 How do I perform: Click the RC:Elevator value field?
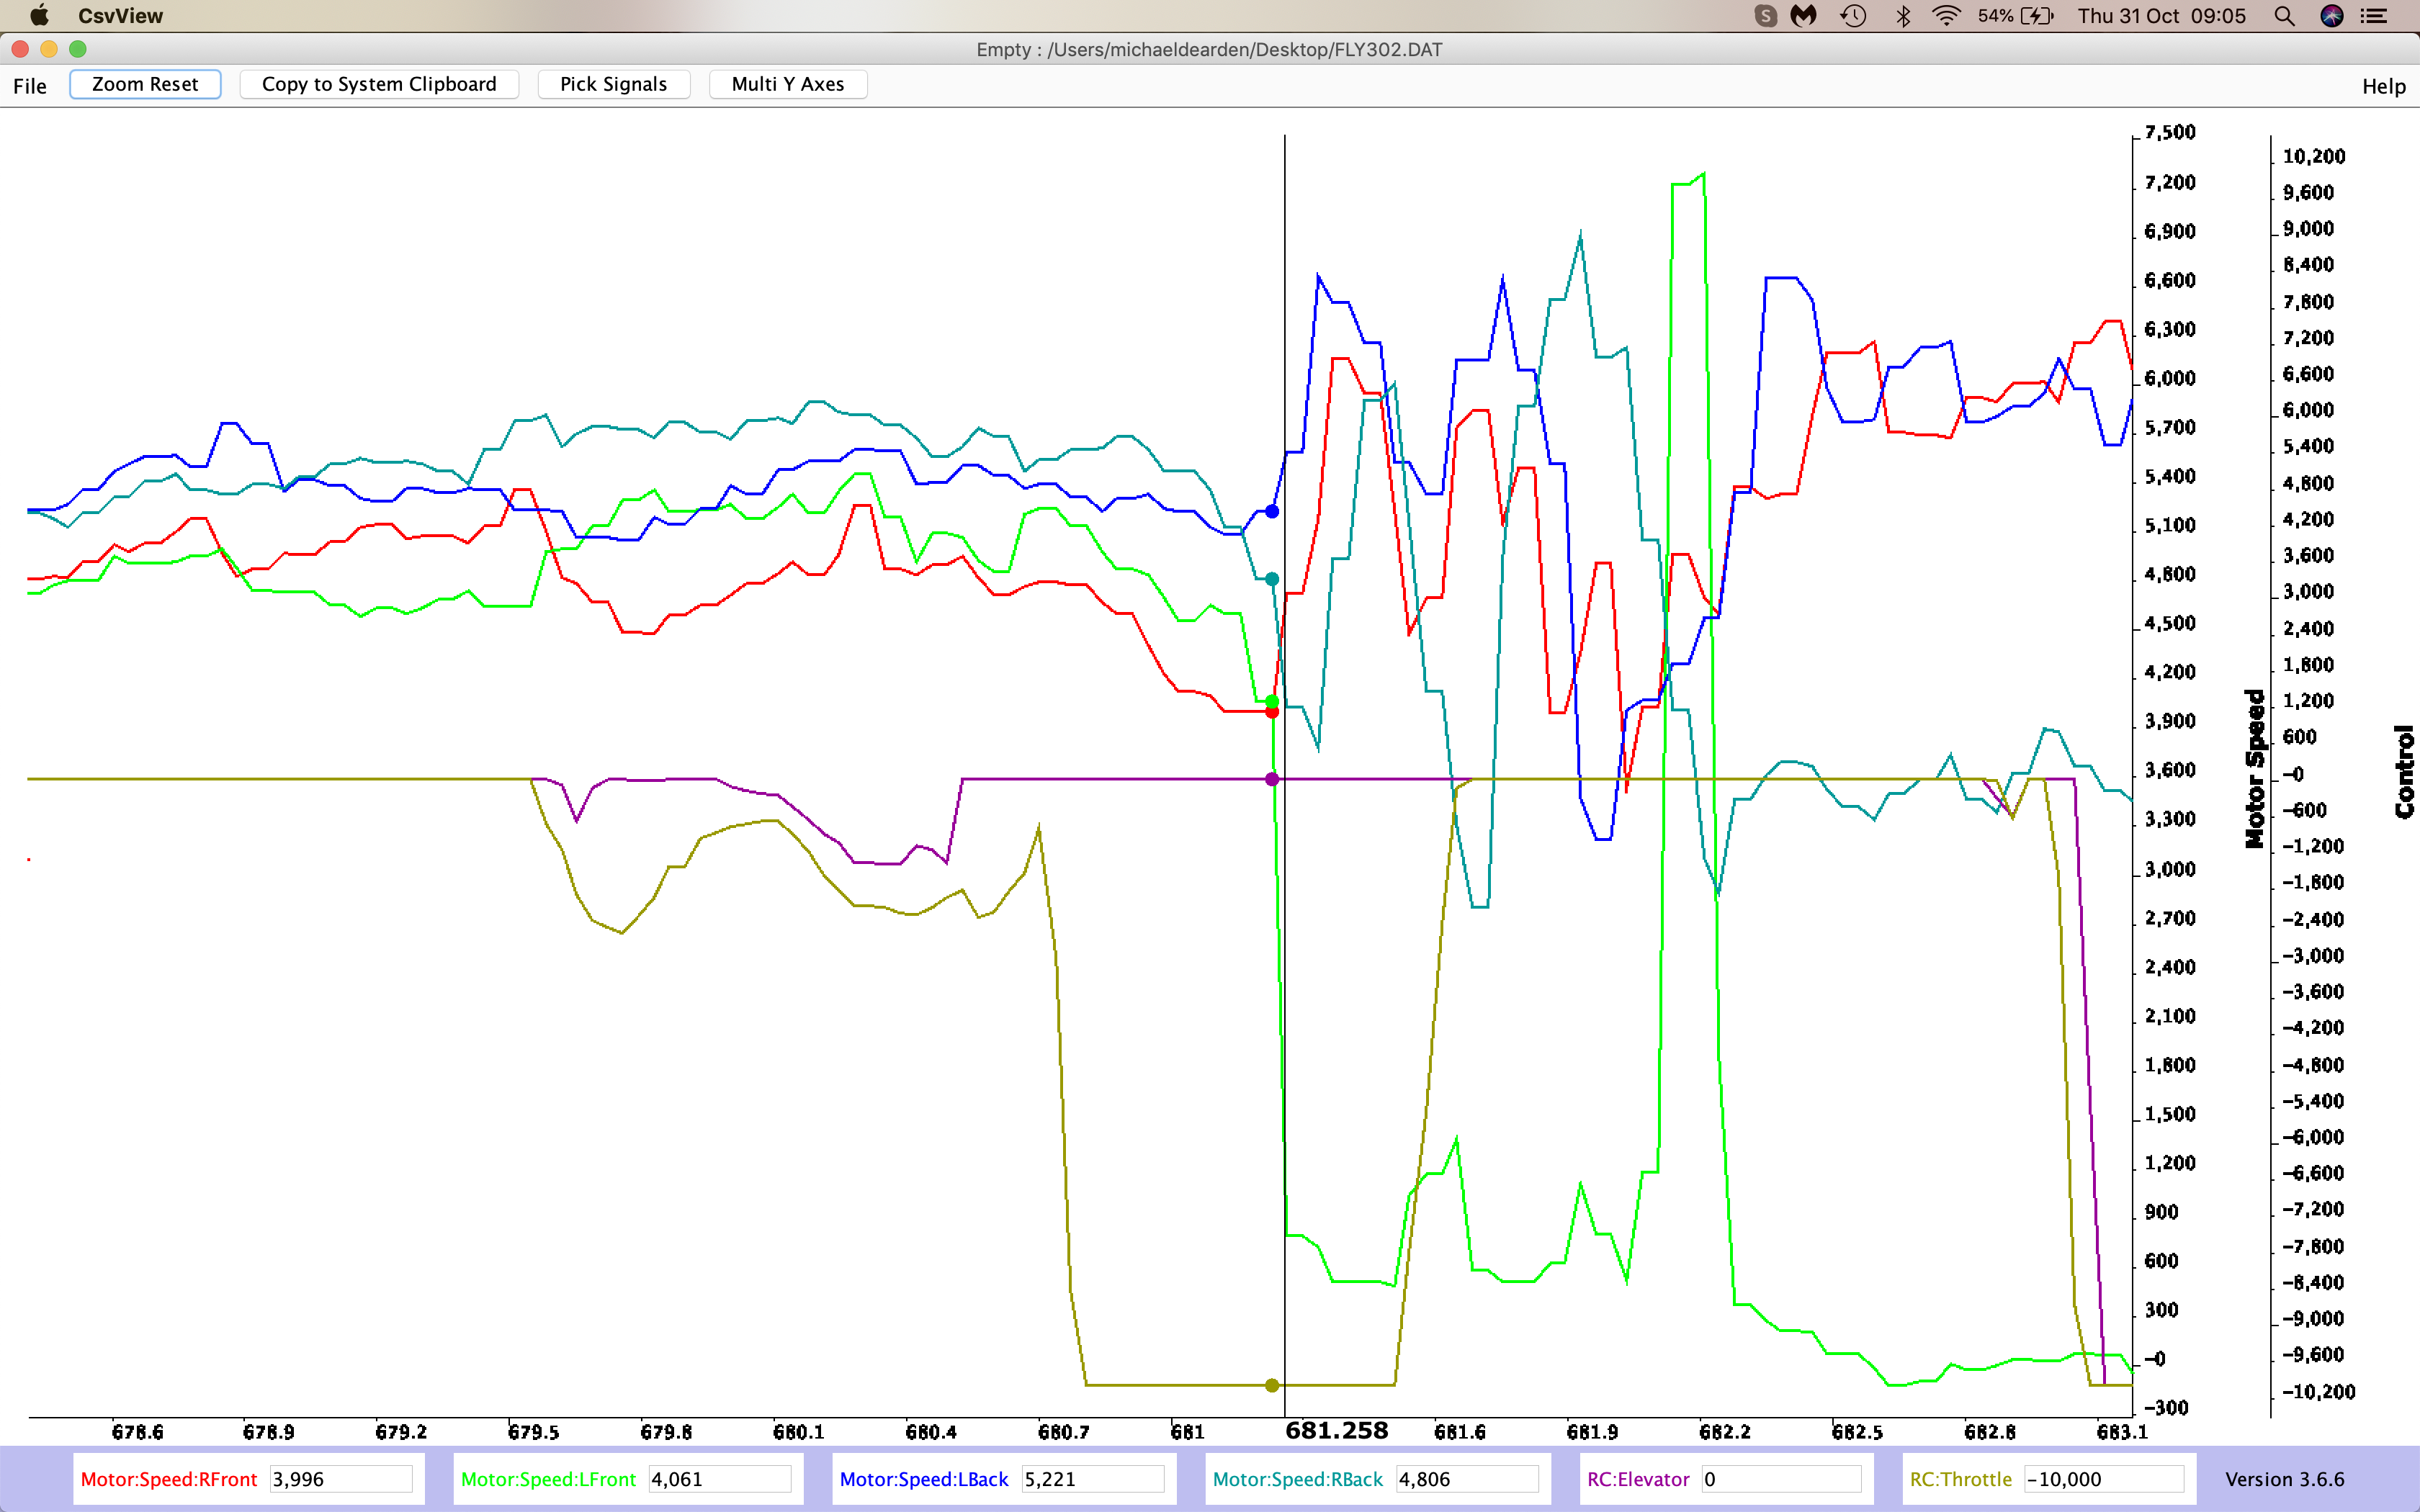pyautogui.click(x=1781, y=1479)
